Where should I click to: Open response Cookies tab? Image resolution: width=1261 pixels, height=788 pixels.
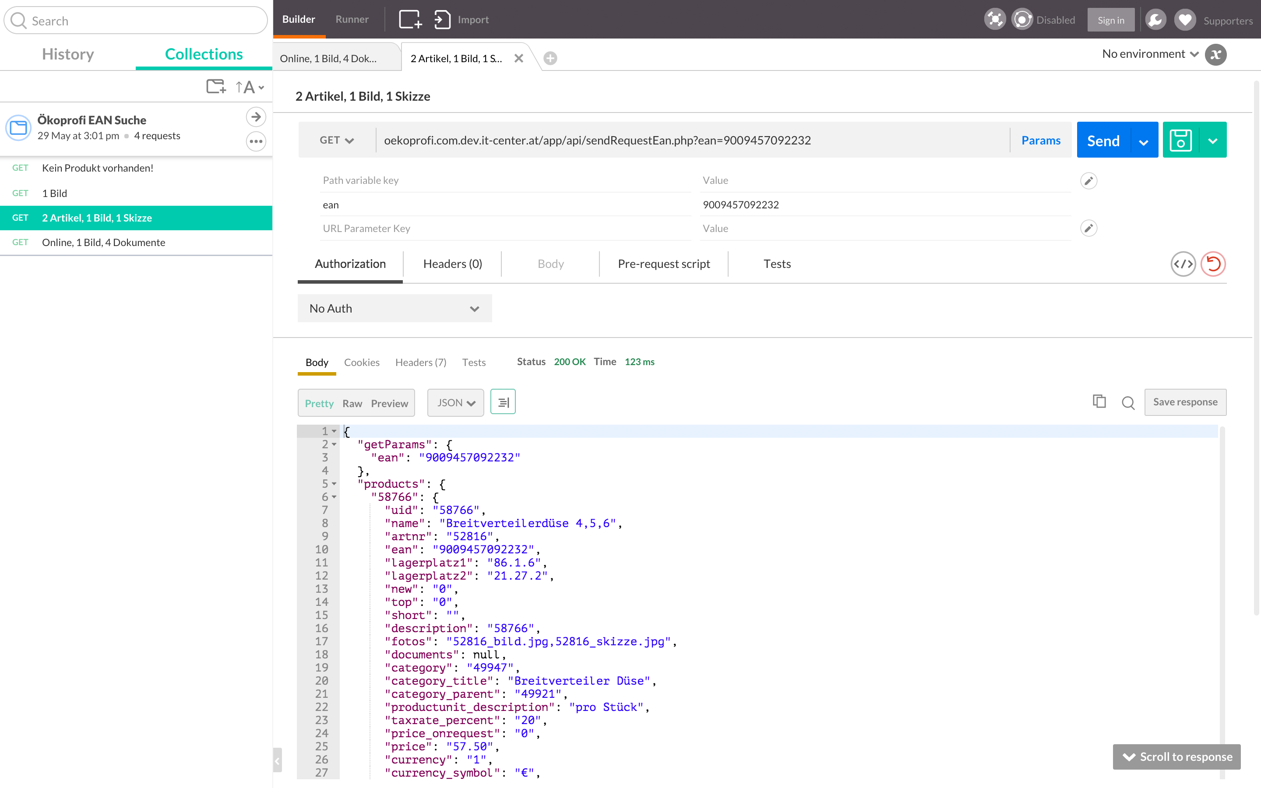click(362, 362)
